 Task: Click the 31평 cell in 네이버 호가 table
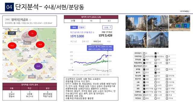click(x=73, y=21)
